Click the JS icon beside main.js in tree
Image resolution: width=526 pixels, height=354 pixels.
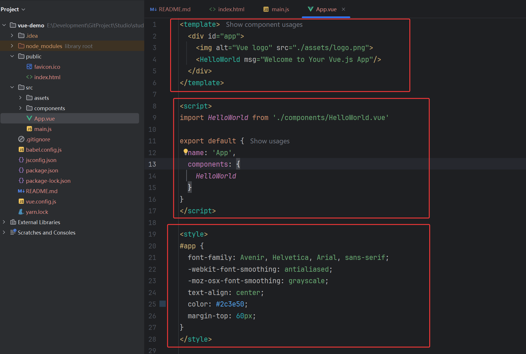tap(29, 129)
